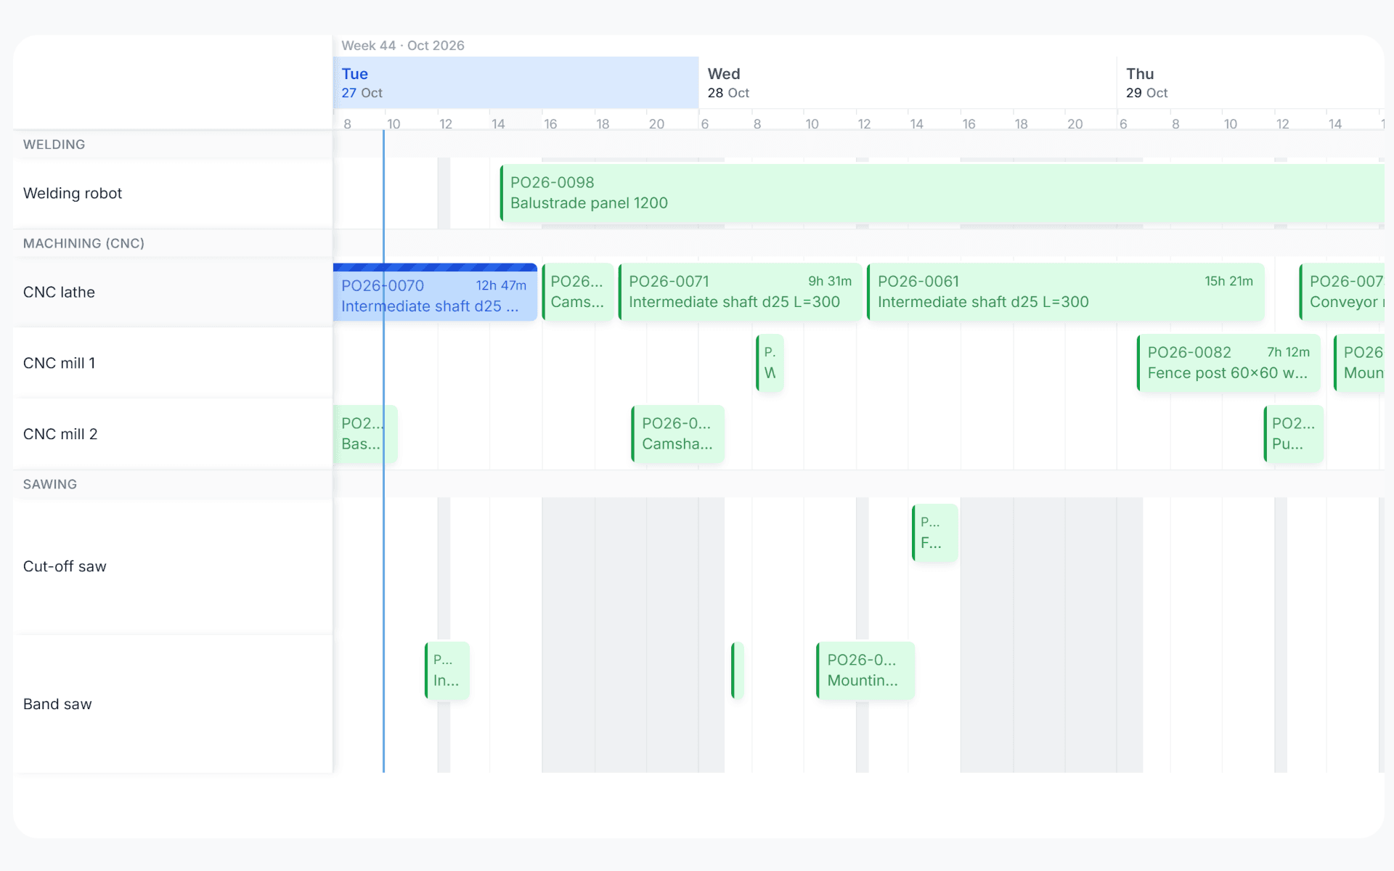Open the F... task on Cut-off saw
The image size is (1394, 871).
[x=934, y=533]
